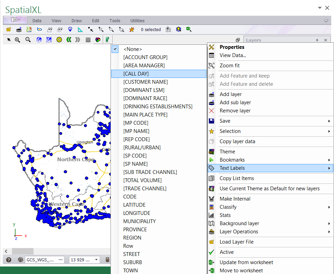Screen dimensions: 334x274
Task: Click the Add Layer stack icon in toolbar
Action: pos(19,30)
